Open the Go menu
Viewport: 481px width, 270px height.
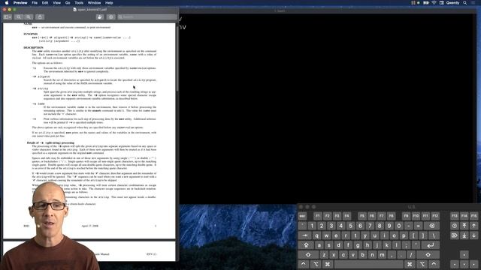(x=68, y=3)
